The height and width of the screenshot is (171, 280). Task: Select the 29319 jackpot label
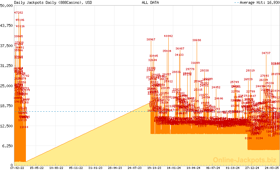[250, 70]
